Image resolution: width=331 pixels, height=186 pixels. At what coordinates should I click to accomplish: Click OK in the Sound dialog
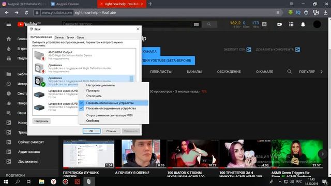click(92, 131)
